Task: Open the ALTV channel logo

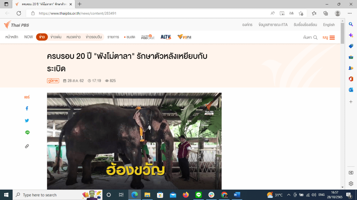Action: point(166,37)
